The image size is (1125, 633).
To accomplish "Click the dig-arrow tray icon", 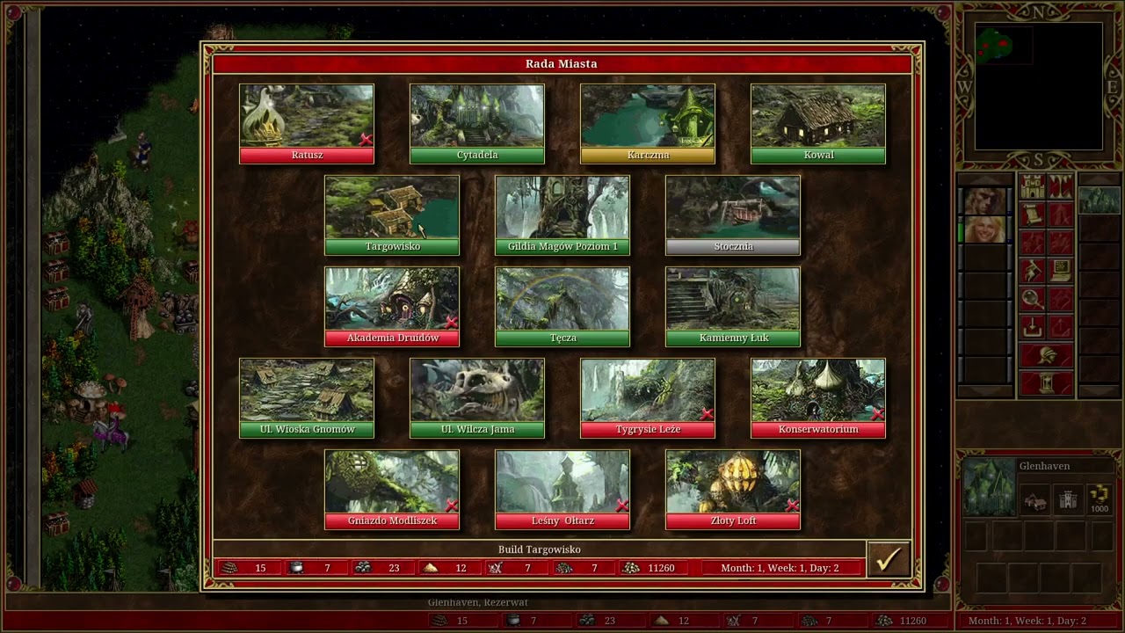I will click(x=1033, y=327).
